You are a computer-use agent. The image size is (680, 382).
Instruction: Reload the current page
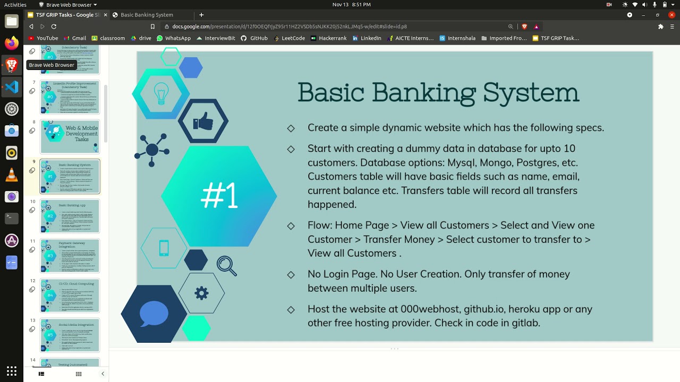point(54,27)
